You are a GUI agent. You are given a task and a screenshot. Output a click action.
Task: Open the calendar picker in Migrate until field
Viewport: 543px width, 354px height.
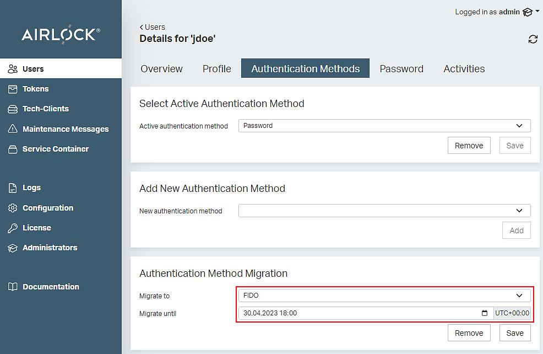[x=485, y=313]
